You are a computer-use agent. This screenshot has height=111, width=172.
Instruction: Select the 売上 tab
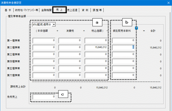click(59, 10)
